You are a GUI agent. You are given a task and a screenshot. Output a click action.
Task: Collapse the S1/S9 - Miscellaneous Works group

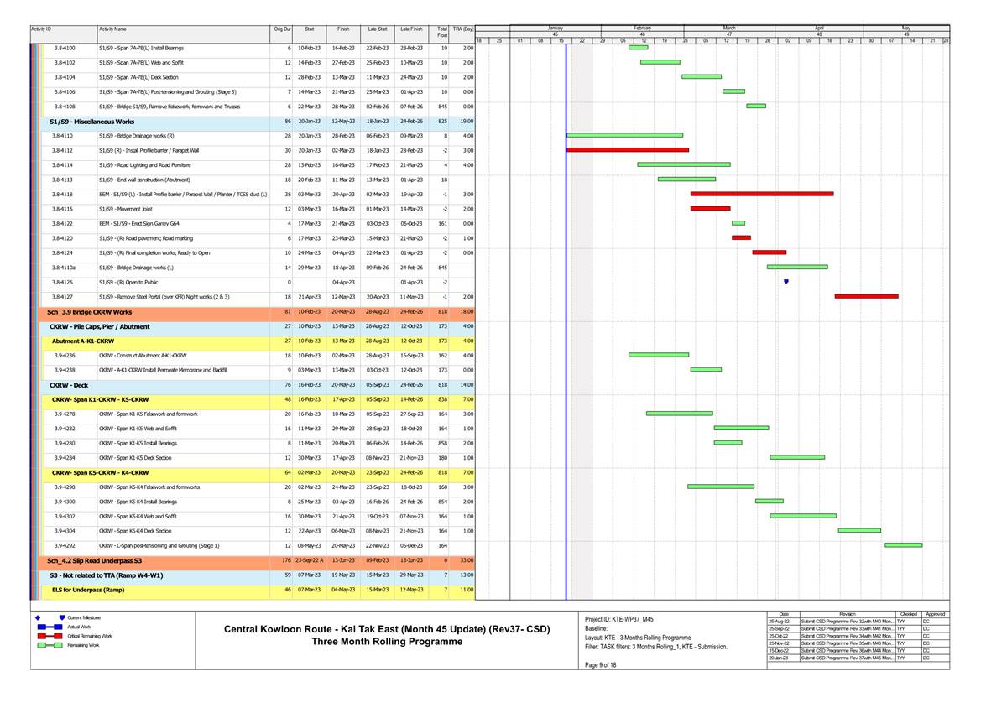click(x=91, y=122)
